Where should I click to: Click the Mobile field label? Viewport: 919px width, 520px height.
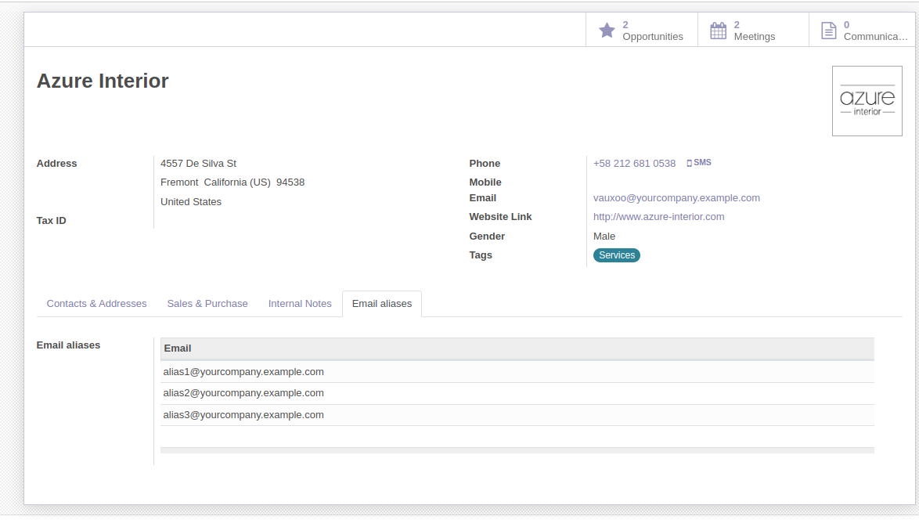tap(485, 182)
